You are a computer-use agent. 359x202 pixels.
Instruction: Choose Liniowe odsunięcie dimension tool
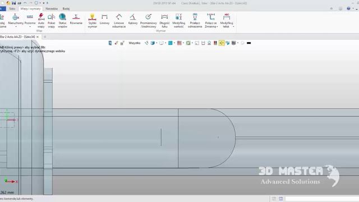pyautogui.click(x=119, y=21)
